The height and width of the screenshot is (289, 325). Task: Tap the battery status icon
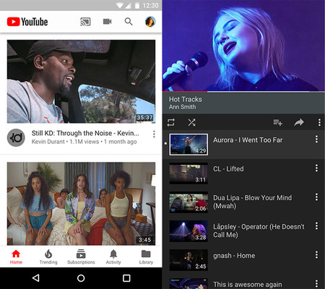tap(137, 5)
